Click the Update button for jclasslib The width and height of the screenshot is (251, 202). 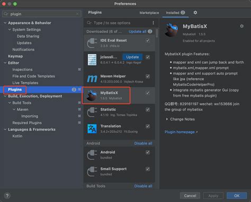132,57
